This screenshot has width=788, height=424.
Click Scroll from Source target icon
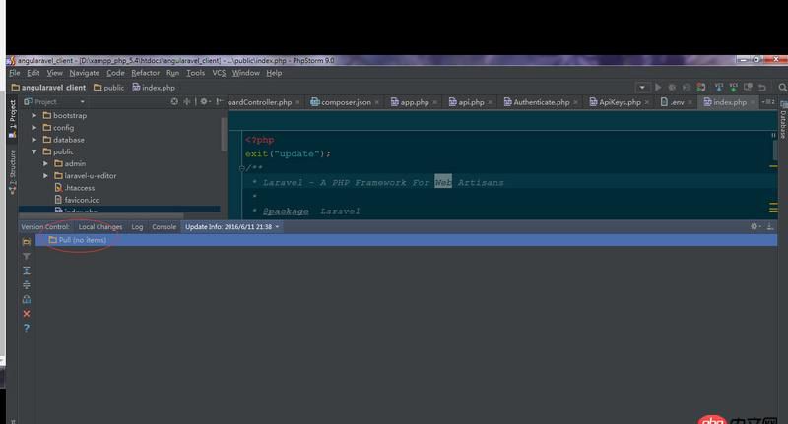tap(174, 102)
